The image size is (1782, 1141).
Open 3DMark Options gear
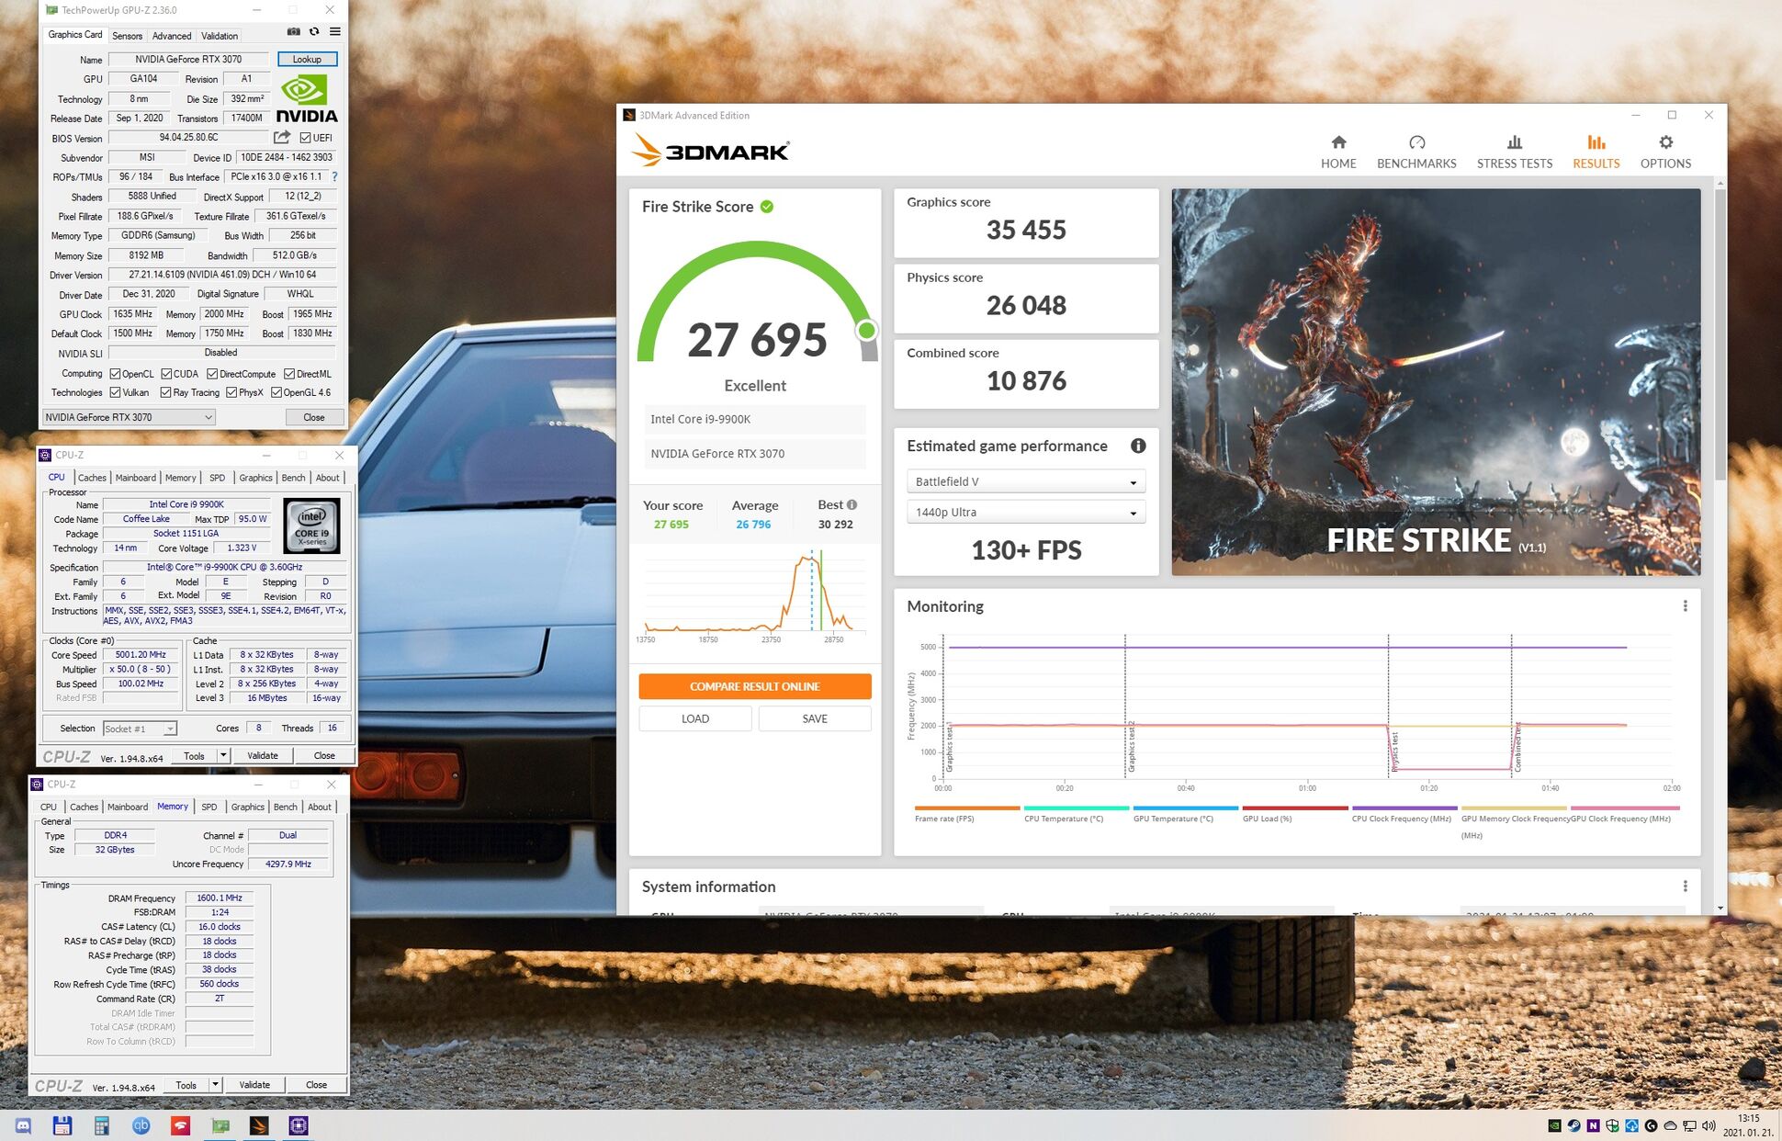[1664, 152]
